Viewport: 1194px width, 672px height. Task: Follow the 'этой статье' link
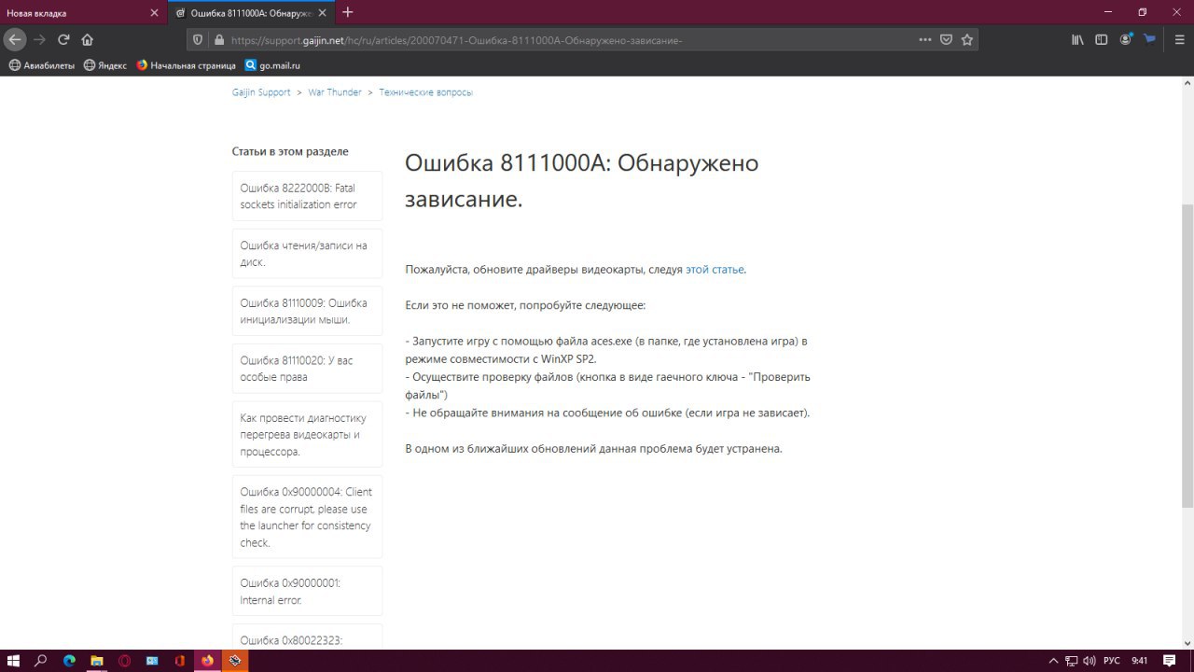715,270
